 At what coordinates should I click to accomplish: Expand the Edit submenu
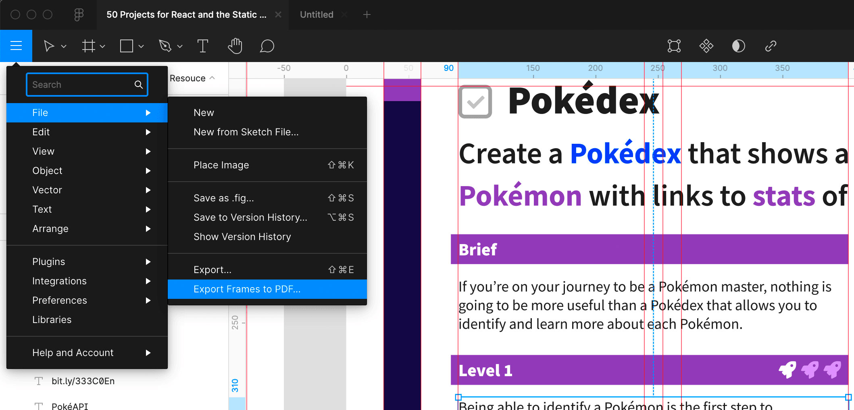(x=87, y=132)
